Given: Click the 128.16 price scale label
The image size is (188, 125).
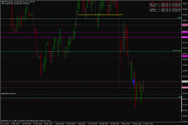Looking at the screenshot, I should click(185, 99).
